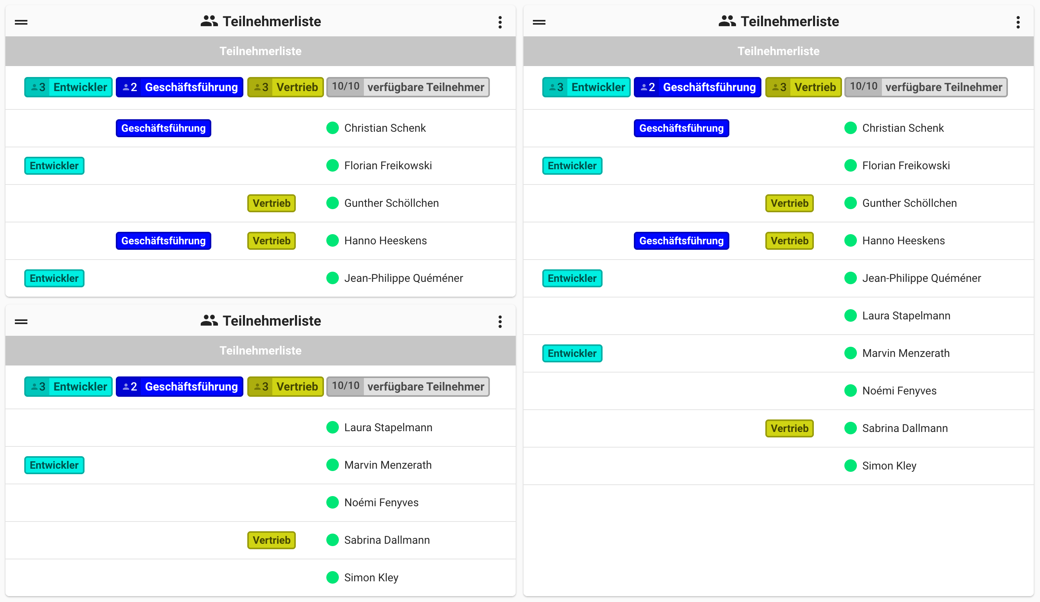This screenshot has height=602, width=1040.
Task: Open the three-dot menu of the top-left Teilnehmerliste card
Action: coord(500,22)
